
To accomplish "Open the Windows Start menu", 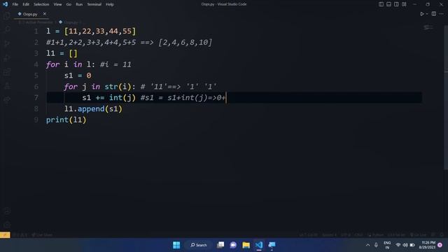I will (176, 245).
